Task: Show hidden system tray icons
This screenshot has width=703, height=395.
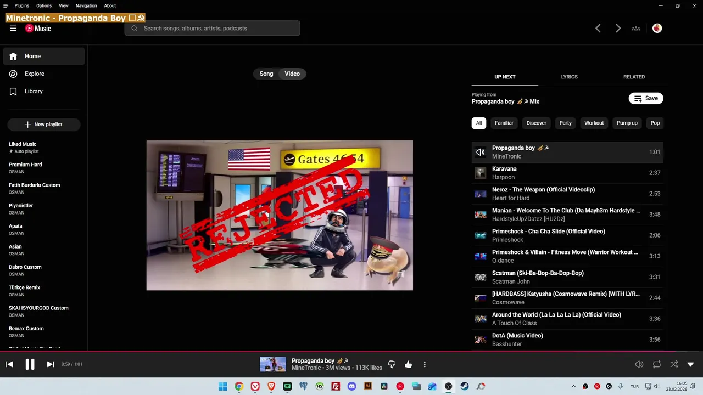Action: (x=573, y=386)
